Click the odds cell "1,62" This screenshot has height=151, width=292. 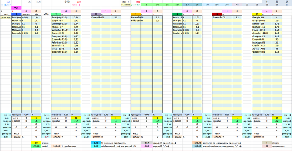(x=76, y=43)
